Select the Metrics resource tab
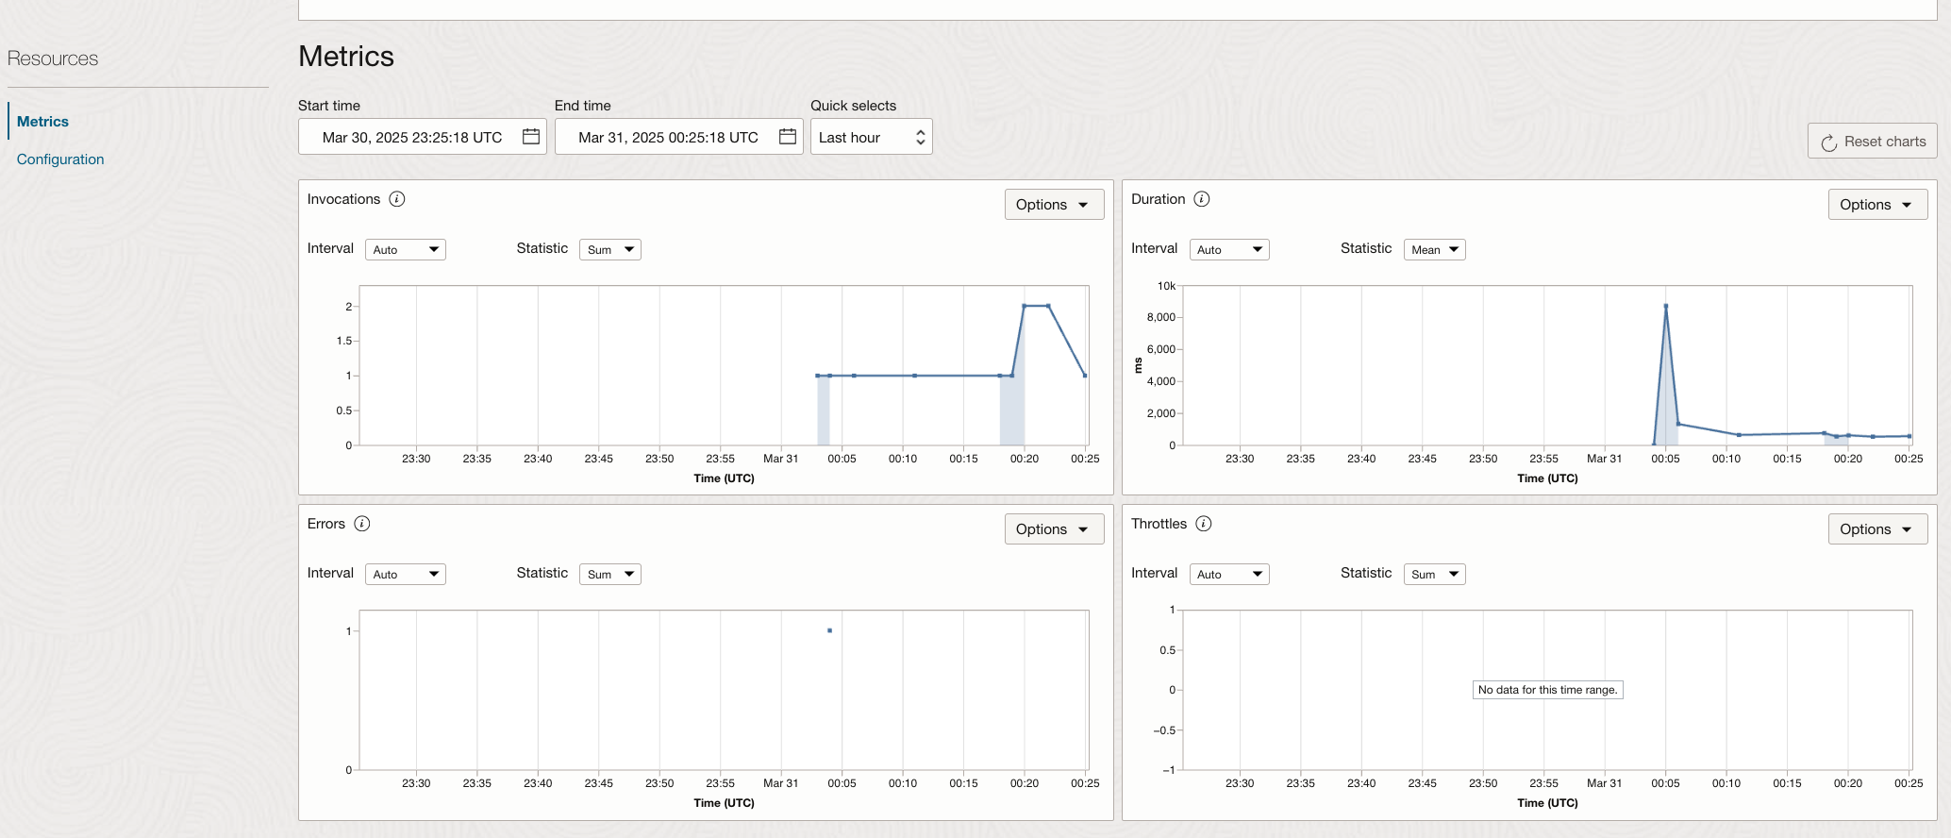This screenshot has width=1951, height=838. point(42,122)
